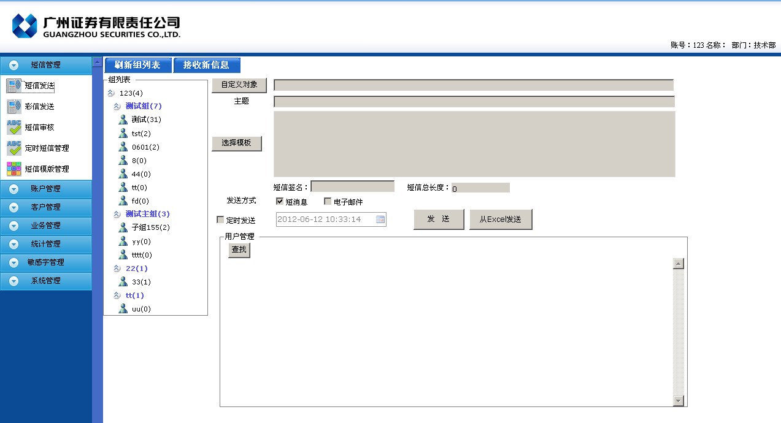The image size is (781, 423).
Task: Check the 电子邮件 checkbox
Action: 328,201
